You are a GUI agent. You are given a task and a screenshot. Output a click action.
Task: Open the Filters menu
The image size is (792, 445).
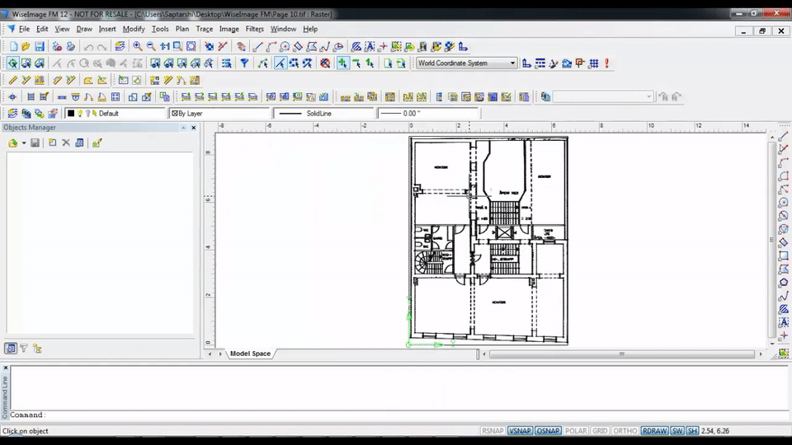(254, 29)
